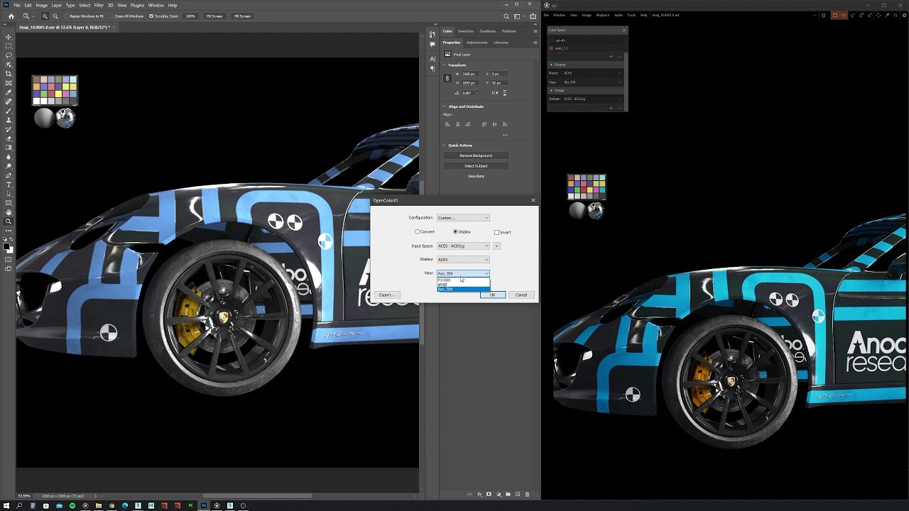Open Photoshop Filter menu
Viewport: 909px width, 511px height.
tap(99, 5)
